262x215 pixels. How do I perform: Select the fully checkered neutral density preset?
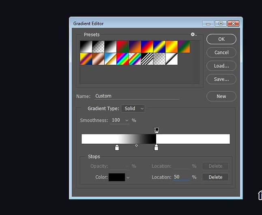tap(159, 59)
